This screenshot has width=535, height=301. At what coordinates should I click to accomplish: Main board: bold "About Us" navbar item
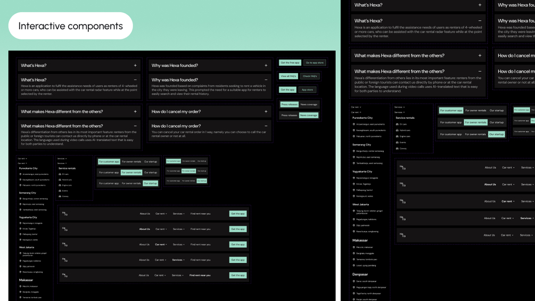click(x=144, y=229)
